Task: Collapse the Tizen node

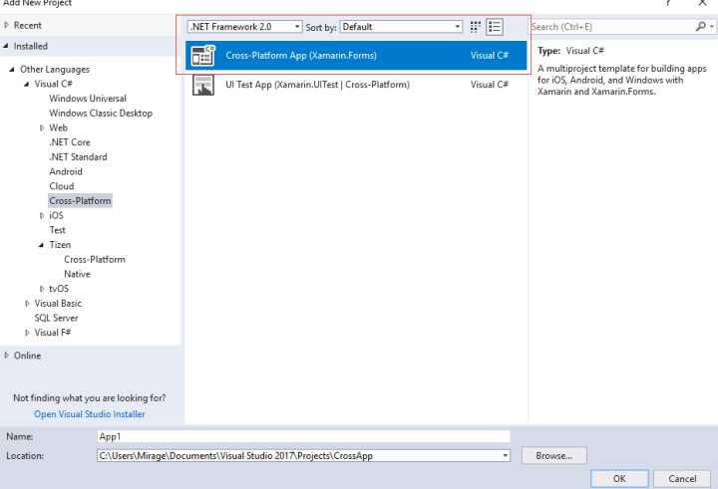Action: click(41, 245)
